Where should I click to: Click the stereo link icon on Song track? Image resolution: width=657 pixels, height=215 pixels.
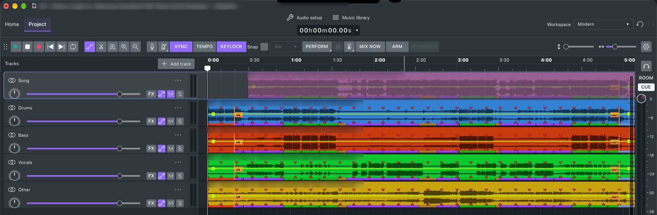coord(12,81)
